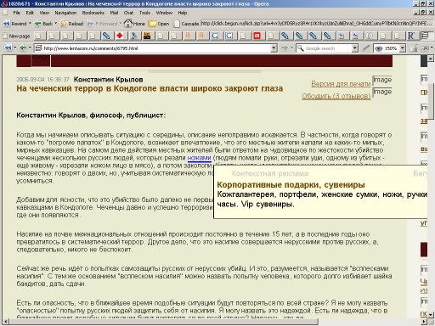The height and width of the screenshot is (326, 435).
Task: Switch to the black and yellow tab
Action: [147, 36]
